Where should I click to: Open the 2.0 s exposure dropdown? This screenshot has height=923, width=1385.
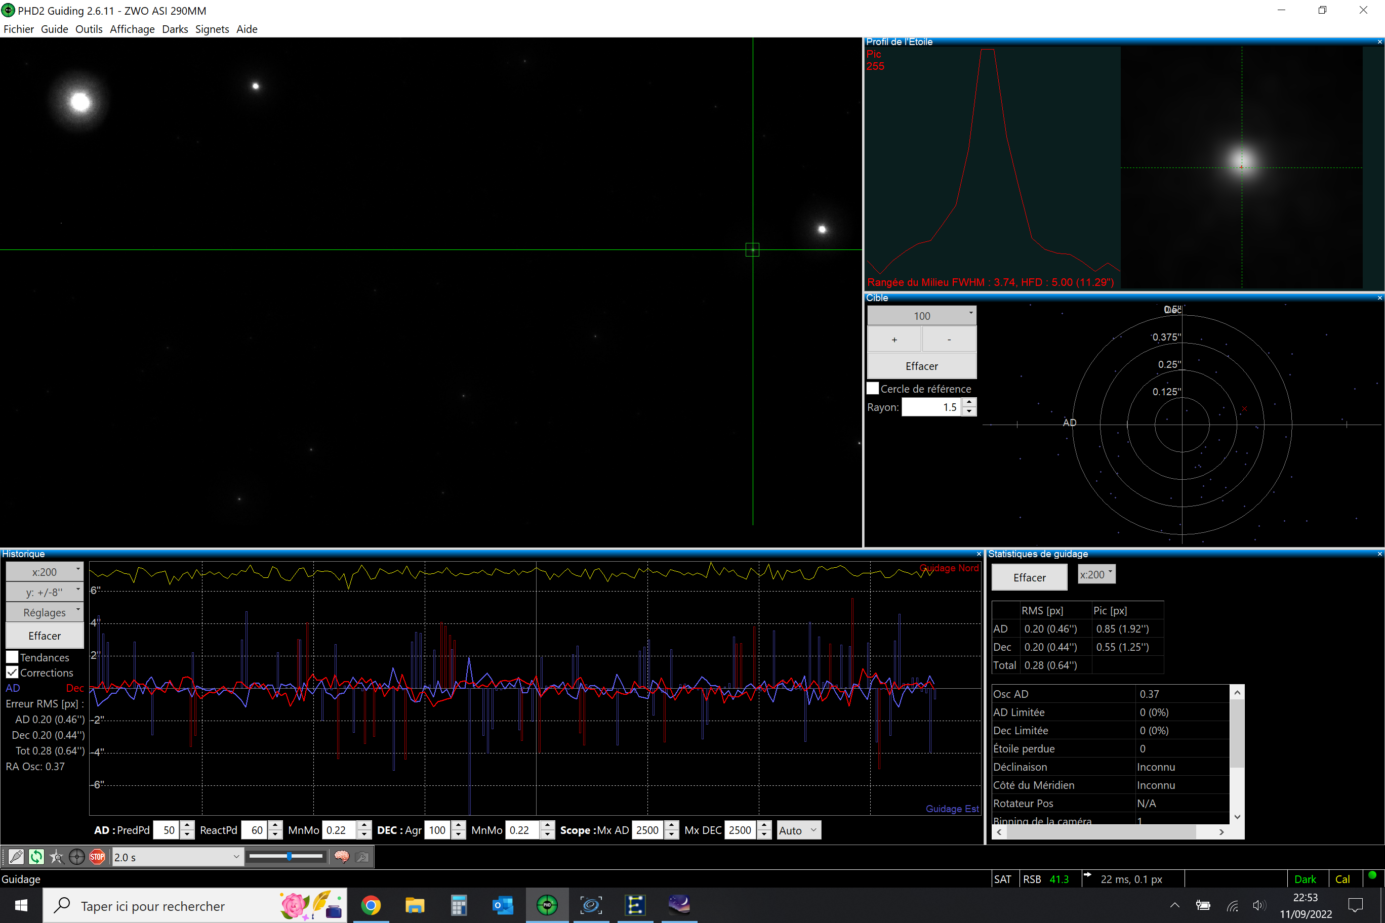point(177,857)
